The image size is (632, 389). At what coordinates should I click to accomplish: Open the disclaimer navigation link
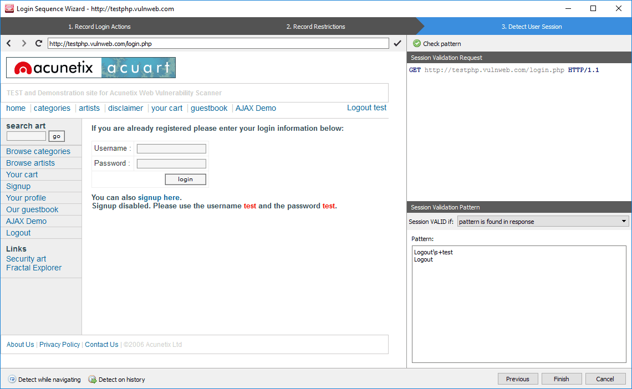[x=125, y=108]
